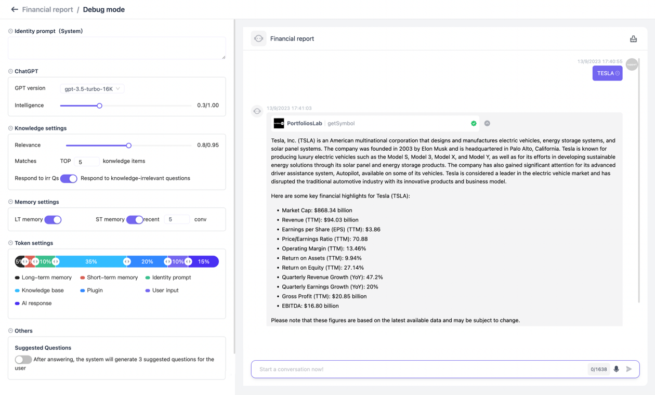Image resolution: width=655 pixels, height=395 pixels.
Task: Click the PortfoliosLab plugin logo
Action: (x=279, y=124)
